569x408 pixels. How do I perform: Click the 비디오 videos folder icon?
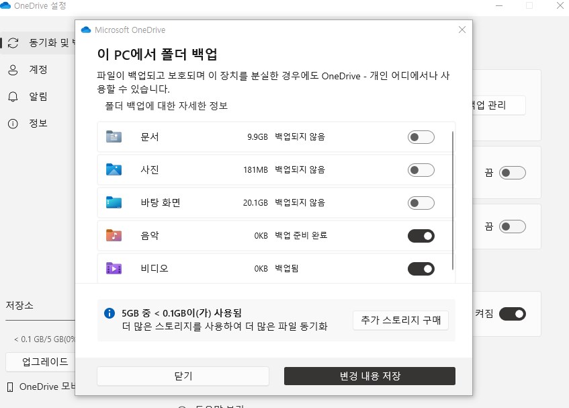[x=114, y=268]
